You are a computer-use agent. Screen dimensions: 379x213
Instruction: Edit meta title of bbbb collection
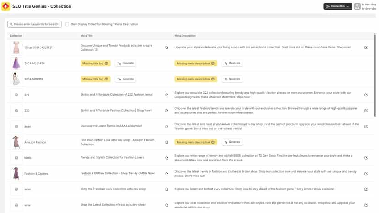167,158
